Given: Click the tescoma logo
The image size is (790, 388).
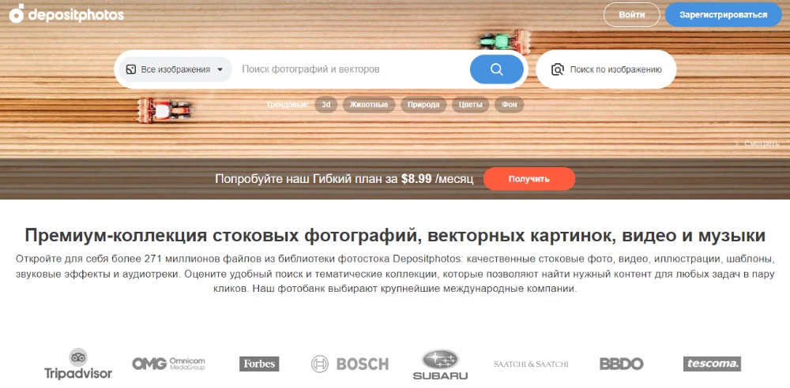Looking at the screenshot, I should click(712, 364).
